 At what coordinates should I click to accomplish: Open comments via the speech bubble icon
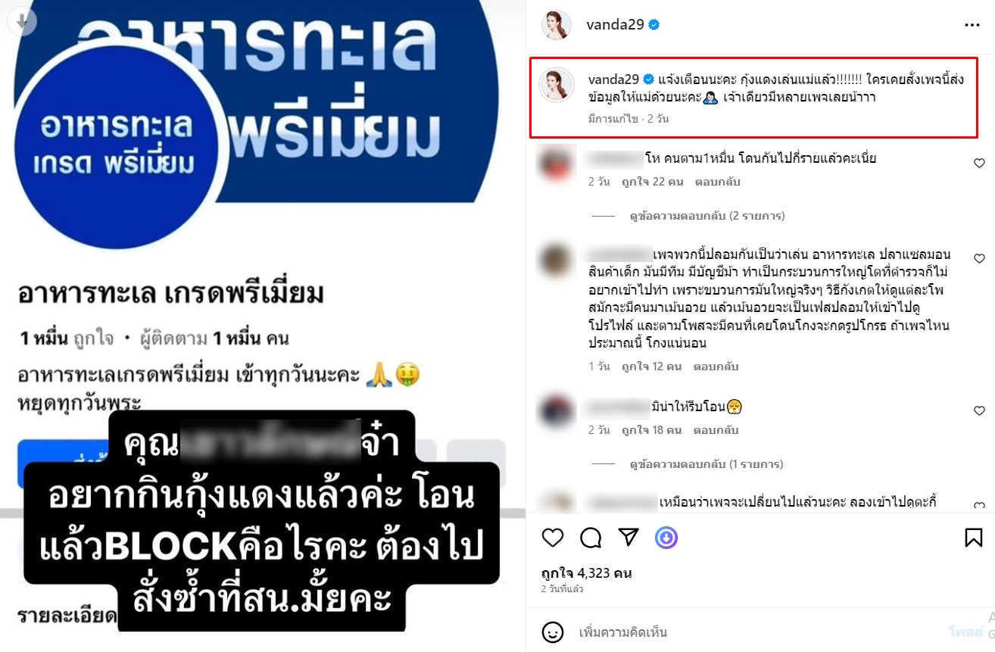point(591,538)
